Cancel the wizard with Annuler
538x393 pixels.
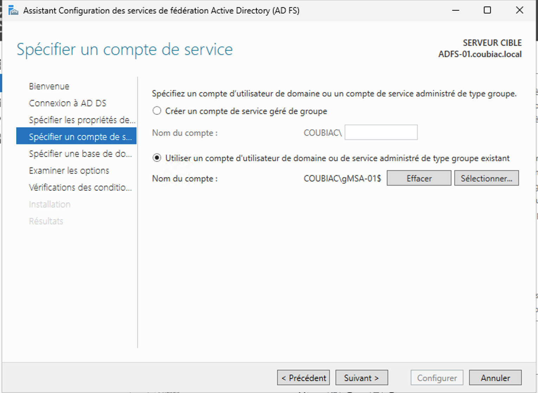click(x=495, y=378)
